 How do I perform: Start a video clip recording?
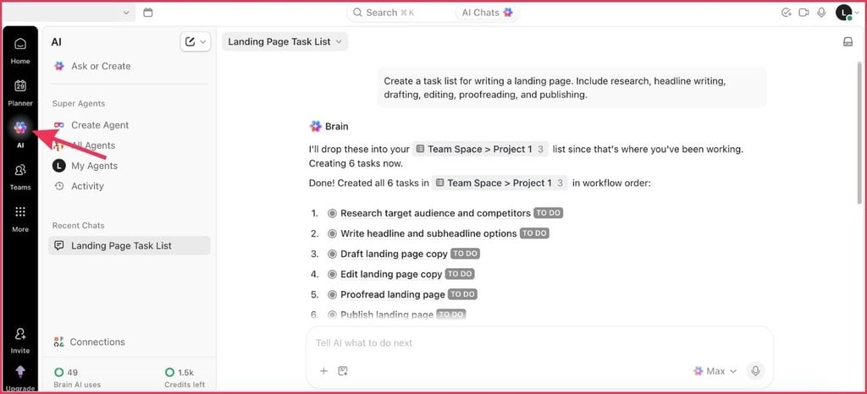coord(804,13)
